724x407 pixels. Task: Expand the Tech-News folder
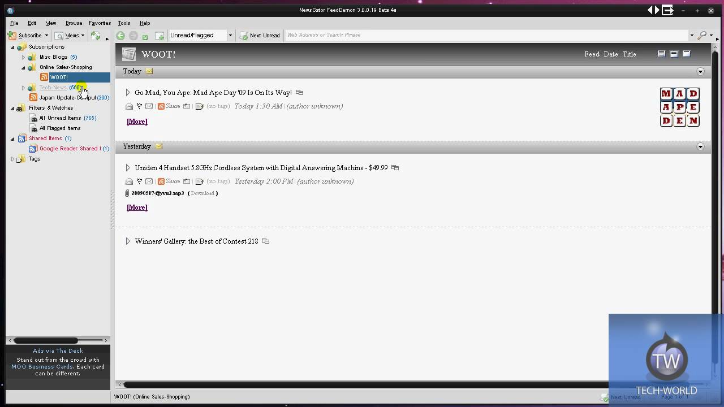click(23, 88)
